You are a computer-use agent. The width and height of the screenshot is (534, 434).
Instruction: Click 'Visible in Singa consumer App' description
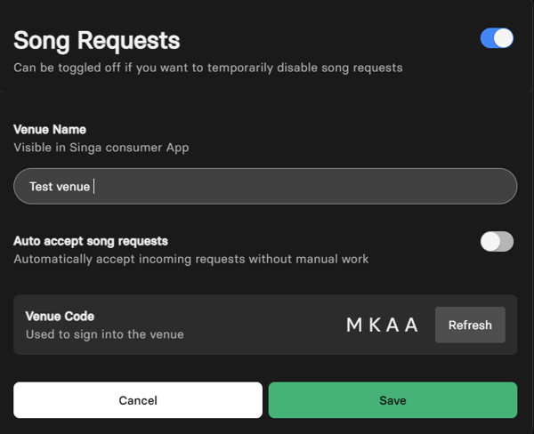[101, 148]
